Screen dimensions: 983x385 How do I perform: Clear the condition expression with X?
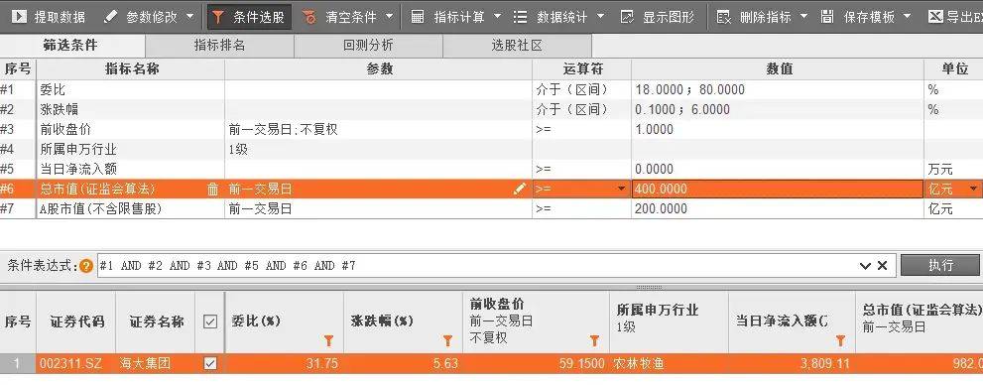882,266
